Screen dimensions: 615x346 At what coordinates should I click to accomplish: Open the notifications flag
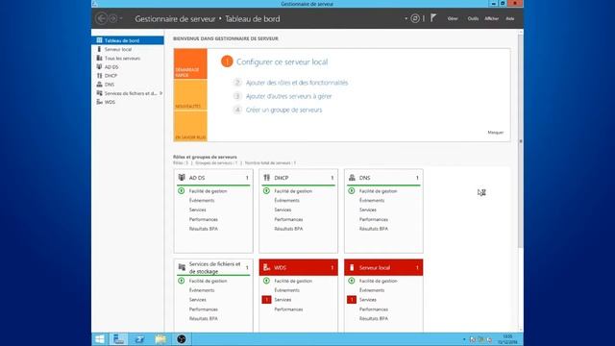pos(433,18)
